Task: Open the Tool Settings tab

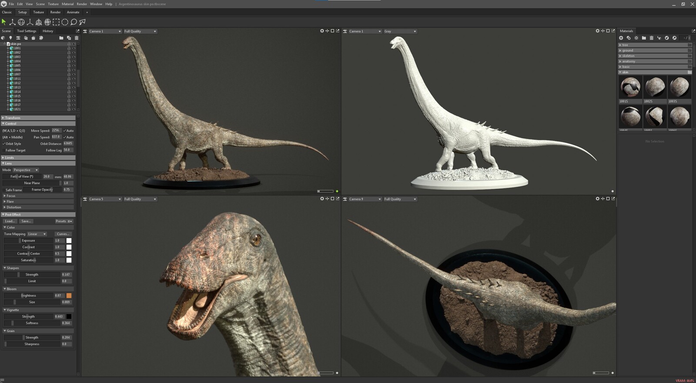Action: (27, 31)
